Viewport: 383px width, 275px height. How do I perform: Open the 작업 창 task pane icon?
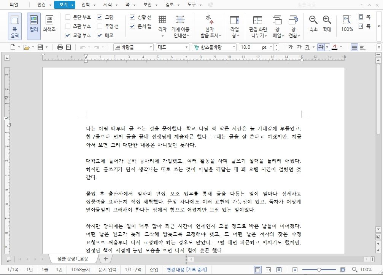[x=235, y=26]
